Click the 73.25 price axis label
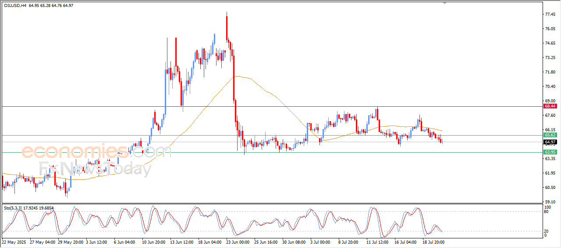561x248 pixels. [550, 58]
